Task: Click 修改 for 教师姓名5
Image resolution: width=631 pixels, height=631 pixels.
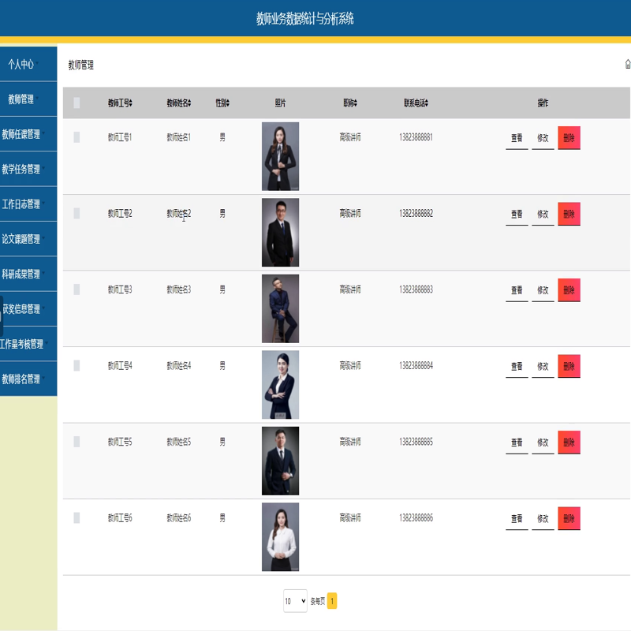Action: pyautogui.click(x=543, y=442)
